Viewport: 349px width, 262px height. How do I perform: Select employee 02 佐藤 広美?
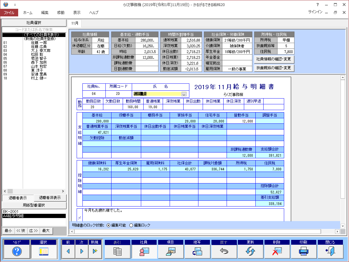[x=34, y=47]
